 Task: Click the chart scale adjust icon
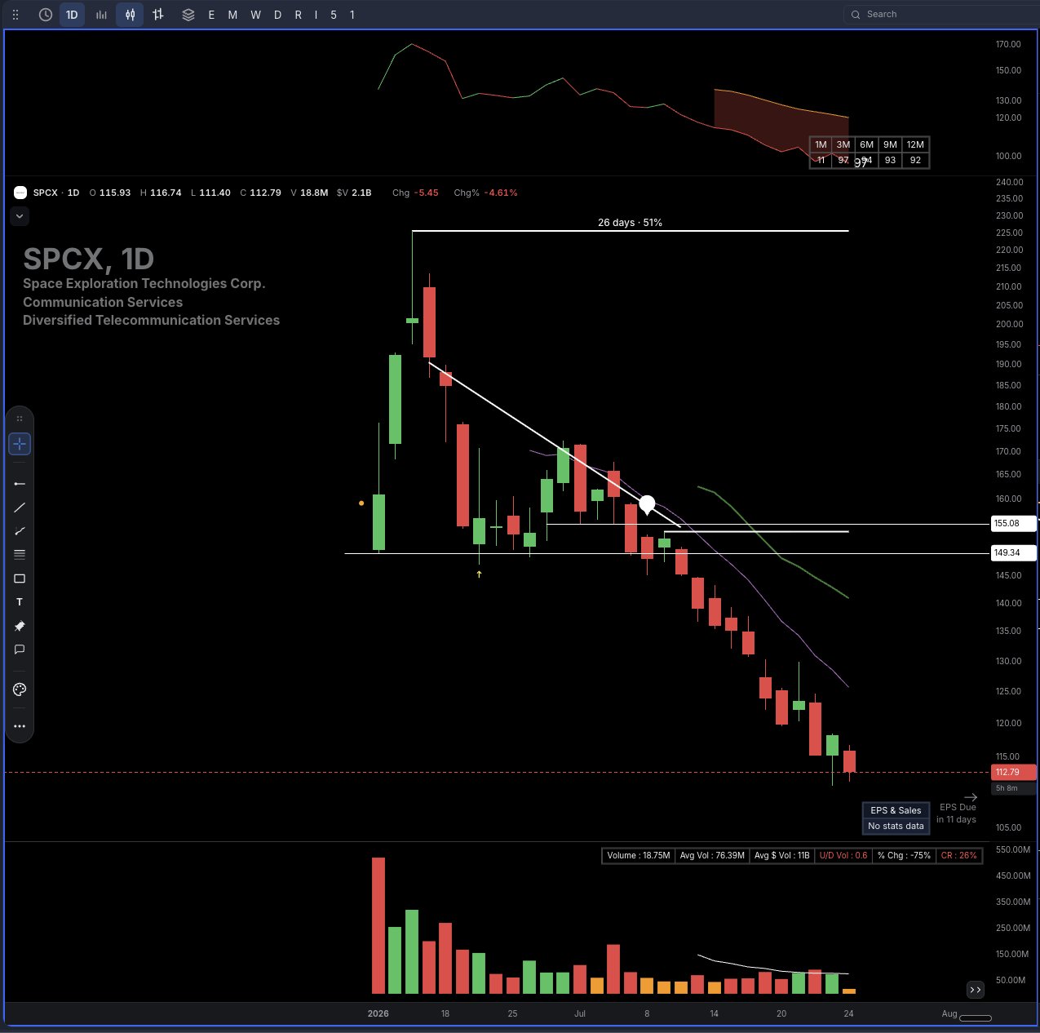tap(158, 15)
